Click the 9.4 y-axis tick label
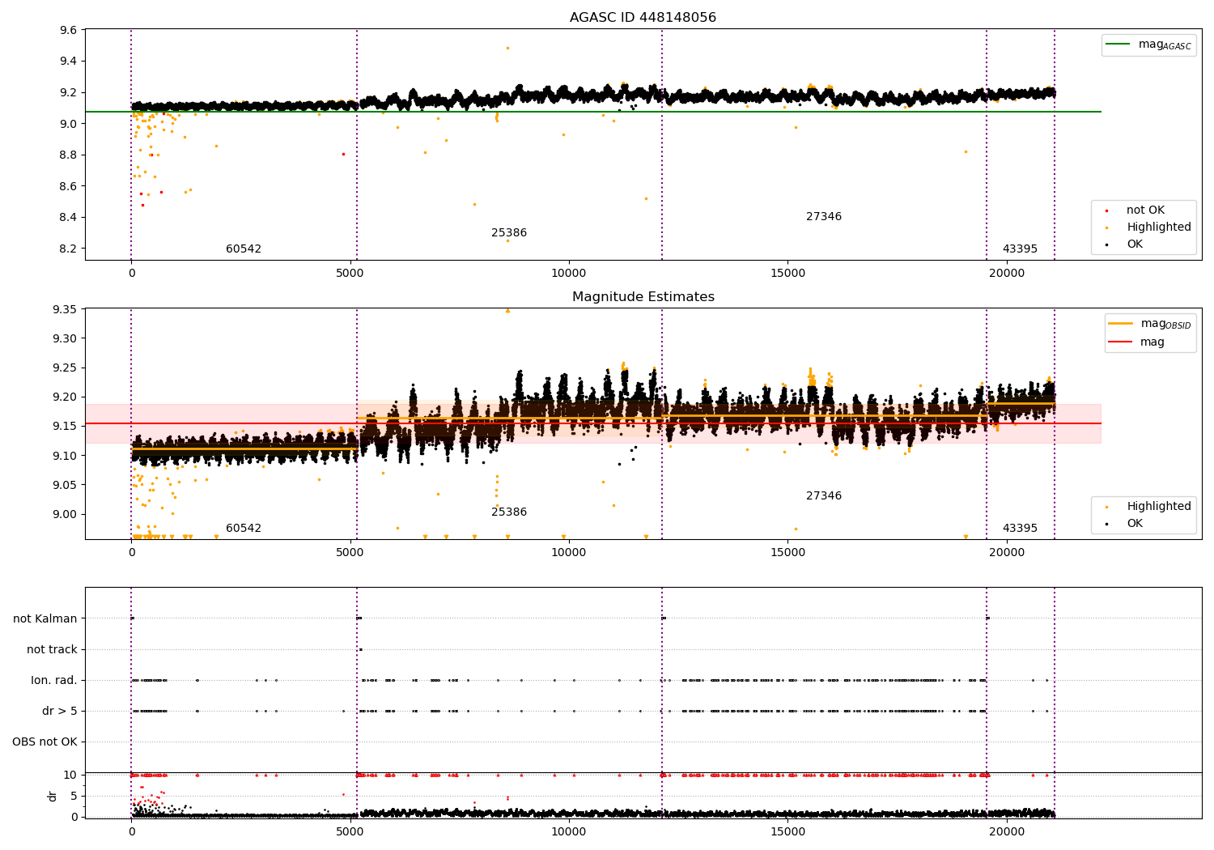The image size is (1214, 850). (x=69, y=62)
